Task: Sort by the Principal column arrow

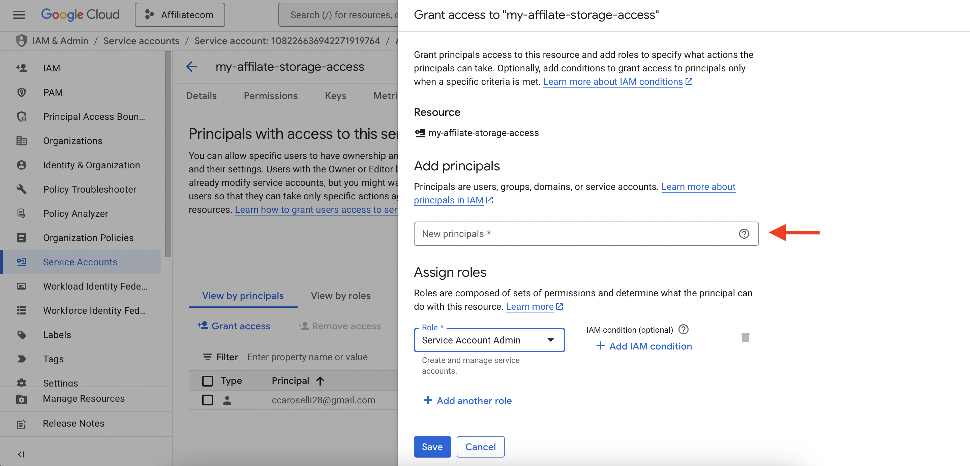Action: click(320, 380)
